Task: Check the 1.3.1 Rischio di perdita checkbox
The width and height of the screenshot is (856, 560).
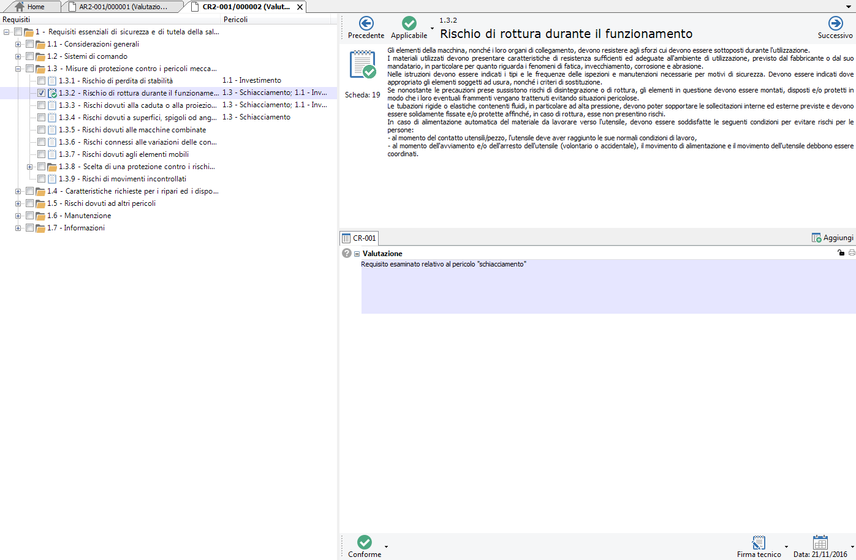Action: tap(41, 81)
